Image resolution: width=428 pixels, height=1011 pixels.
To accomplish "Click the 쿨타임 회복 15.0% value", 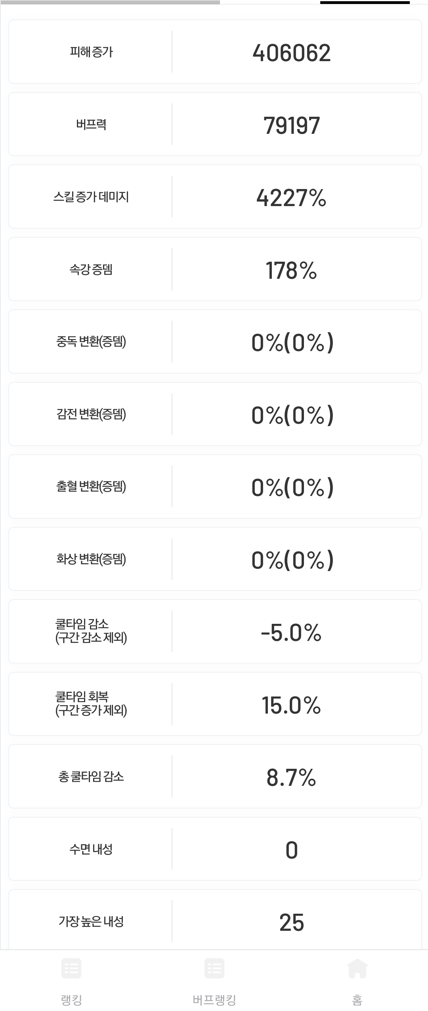I will click(291, 705).
